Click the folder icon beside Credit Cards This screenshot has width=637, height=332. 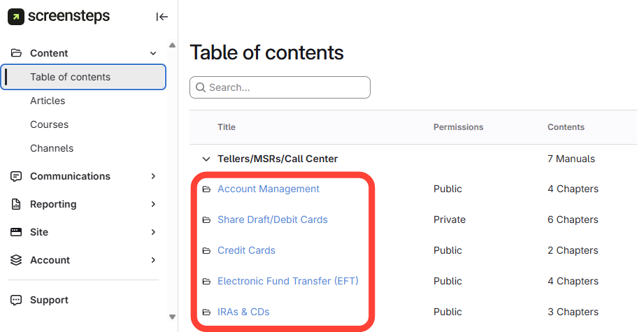(206, 250)
